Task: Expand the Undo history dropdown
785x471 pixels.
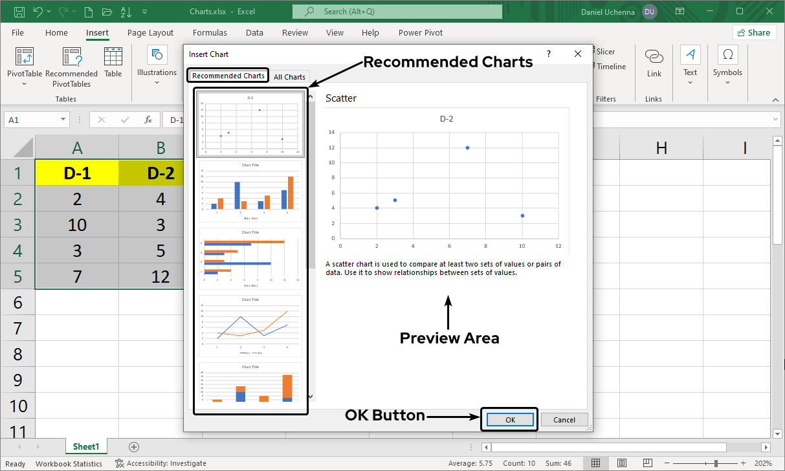Action: pyautogui.click(x=48, y=11)
